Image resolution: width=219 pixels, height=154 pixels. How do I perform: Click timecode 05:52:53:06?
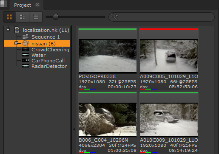(x=183, y=87)
